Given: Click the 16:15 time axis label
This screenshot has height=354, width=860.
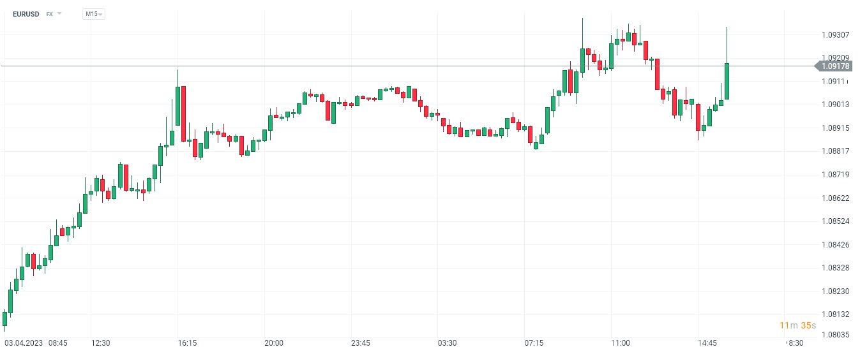Looking at the screenshot, I should tap(187, 343).
